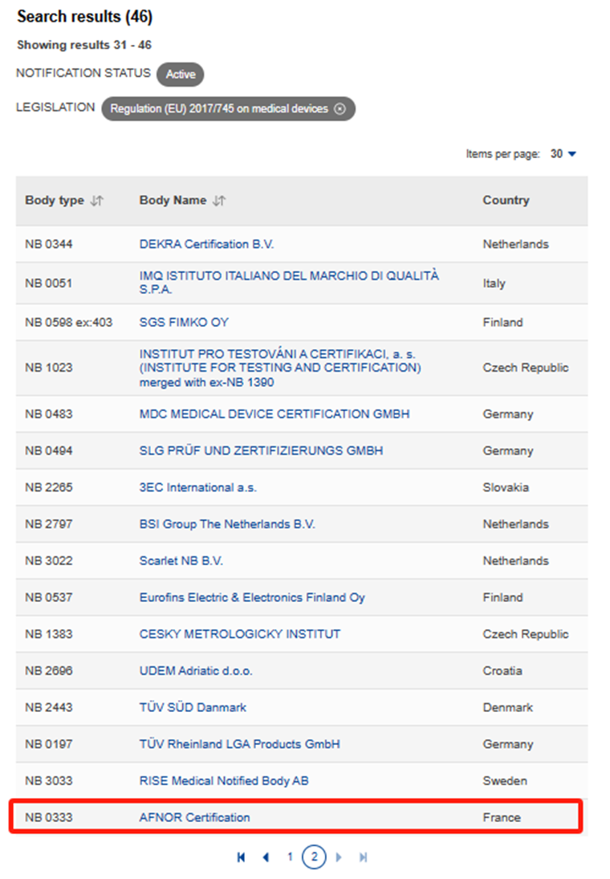Click body type cell NB 3022

click(x=49, y=561)
